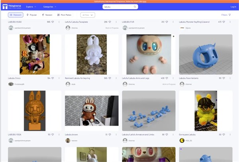
Task: Open the All Time period dropdown
Action: [x=87, y=15]
